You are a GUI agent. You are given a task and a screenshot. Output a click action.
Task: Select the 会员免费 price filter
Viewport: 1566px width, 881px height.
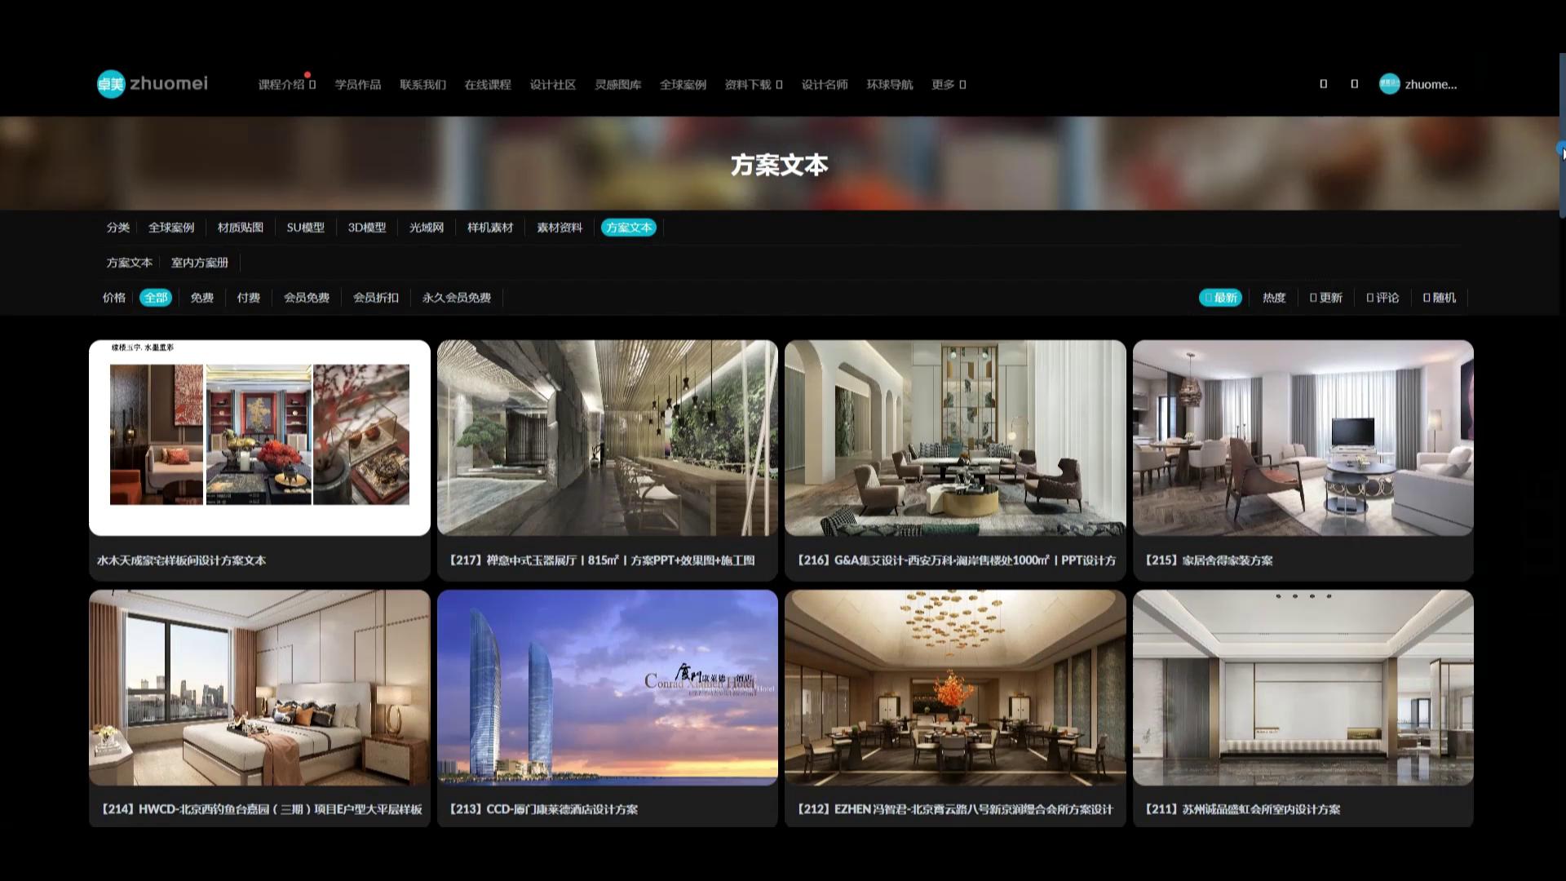306,298
